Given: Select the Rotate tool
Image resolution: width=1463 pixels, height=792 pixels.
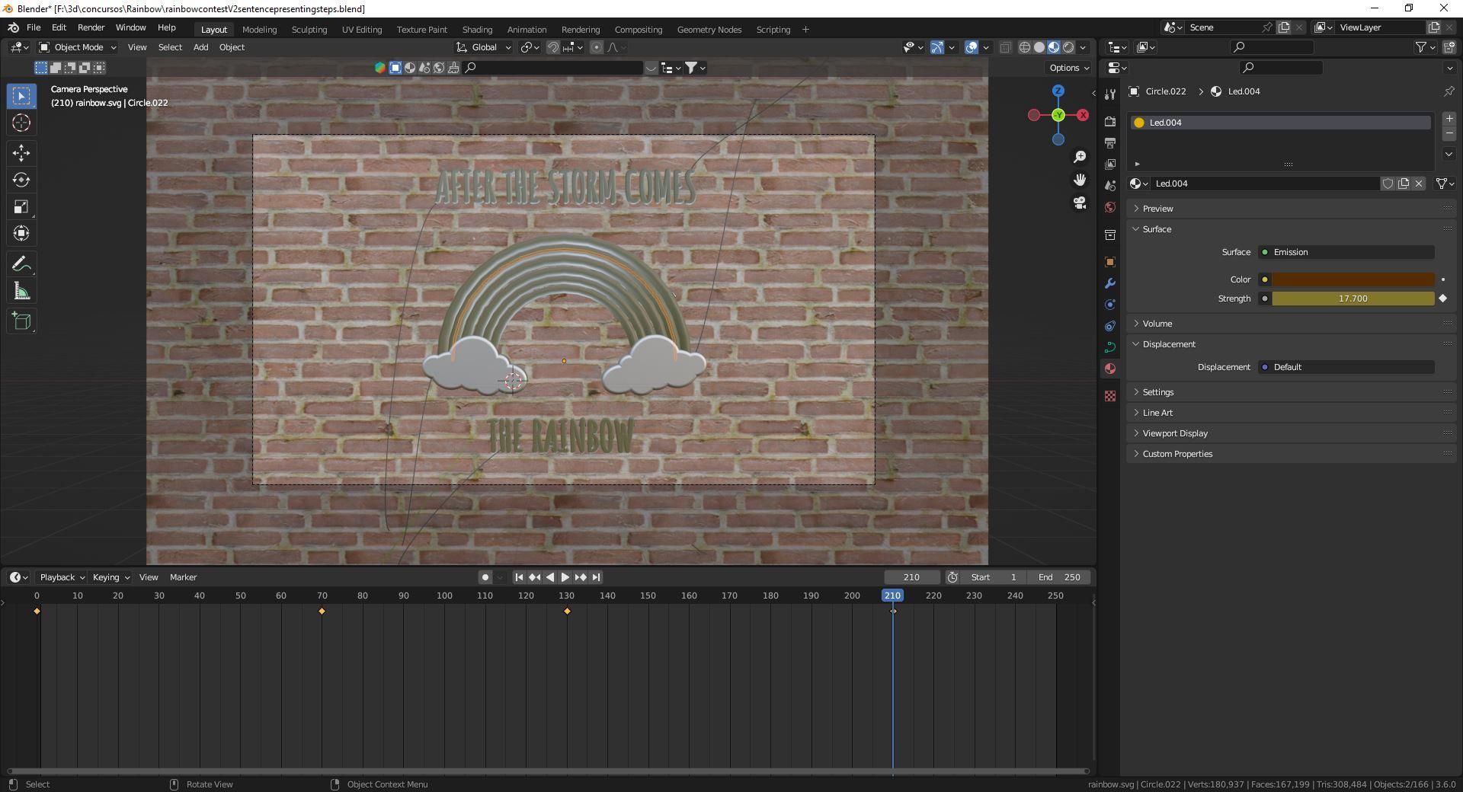Looking at the screenshot, I should 21,180.
